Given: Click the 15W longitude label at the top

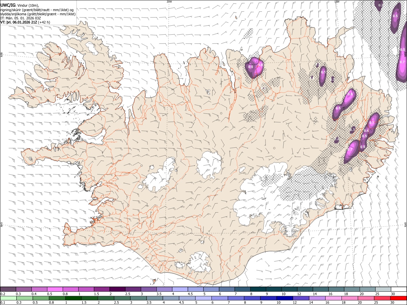Looking at the screenshot, I should coord(336,2).
